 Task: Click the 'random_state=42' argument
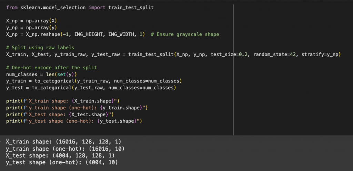point(274,54)
